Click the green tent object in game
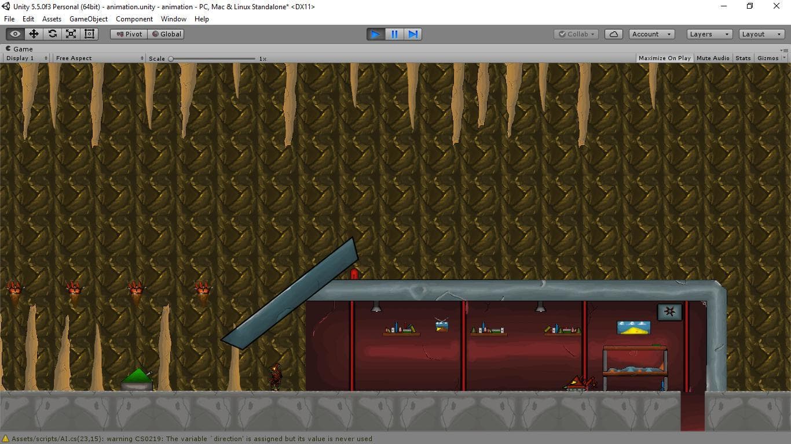Viewport: 791px width, 444px height. tap(137, 379)
